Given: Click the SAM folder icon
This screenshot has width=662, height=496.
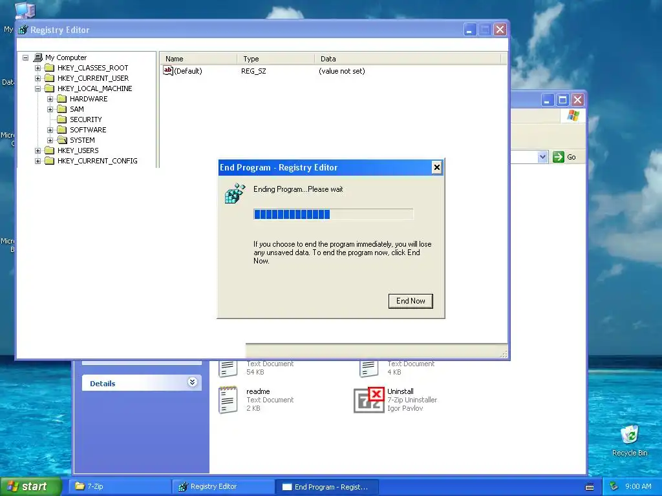Looking at the screenshot, I should click(62, 108).
